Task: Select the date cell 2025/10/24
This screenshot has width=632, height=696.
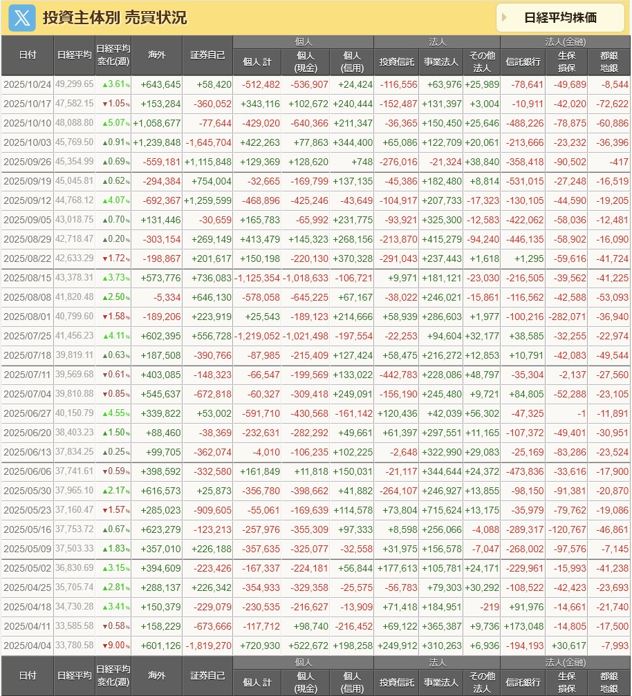Action: pos(28,84)
